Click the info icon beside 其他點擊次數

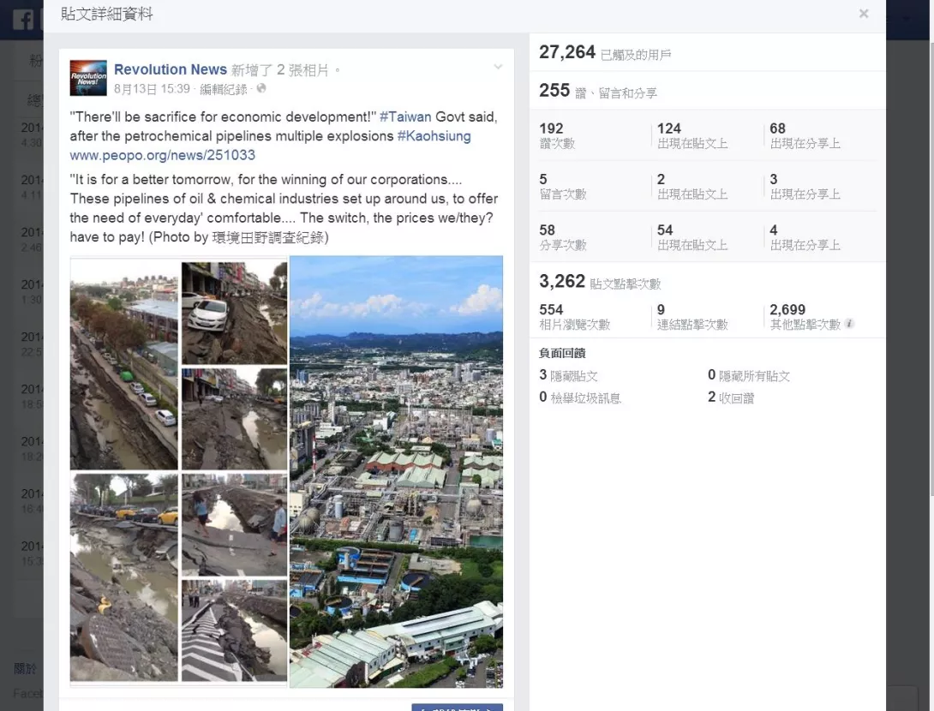849,323
